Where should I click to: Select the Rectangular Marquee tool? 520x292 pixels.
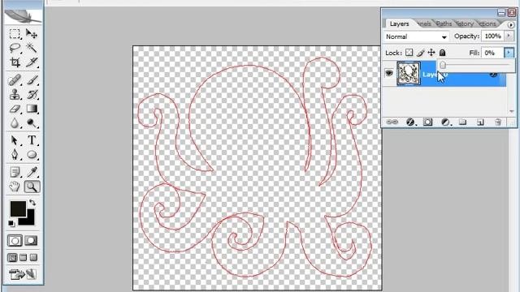coord(15,34)
